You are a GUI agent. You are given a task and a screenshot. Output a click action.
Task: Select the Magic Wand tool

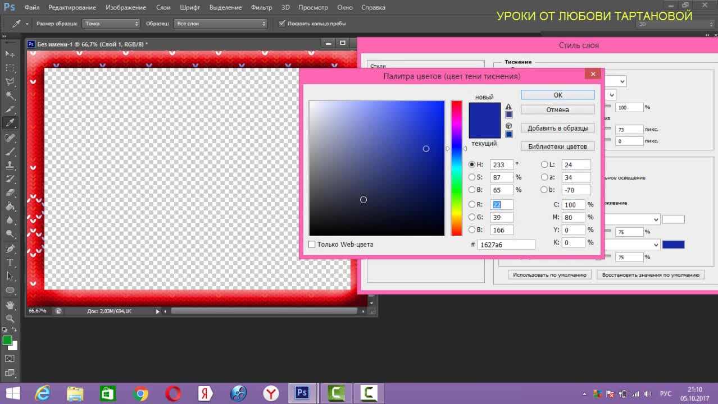tap(10, 96)
